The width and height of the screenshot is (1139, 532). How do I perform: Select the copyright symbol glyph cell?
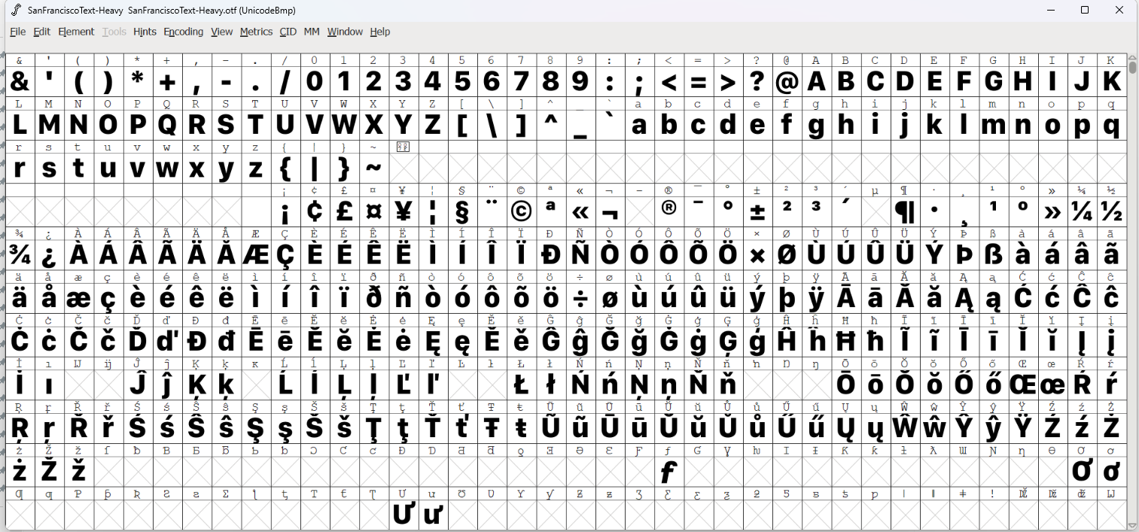pos(521,211)
